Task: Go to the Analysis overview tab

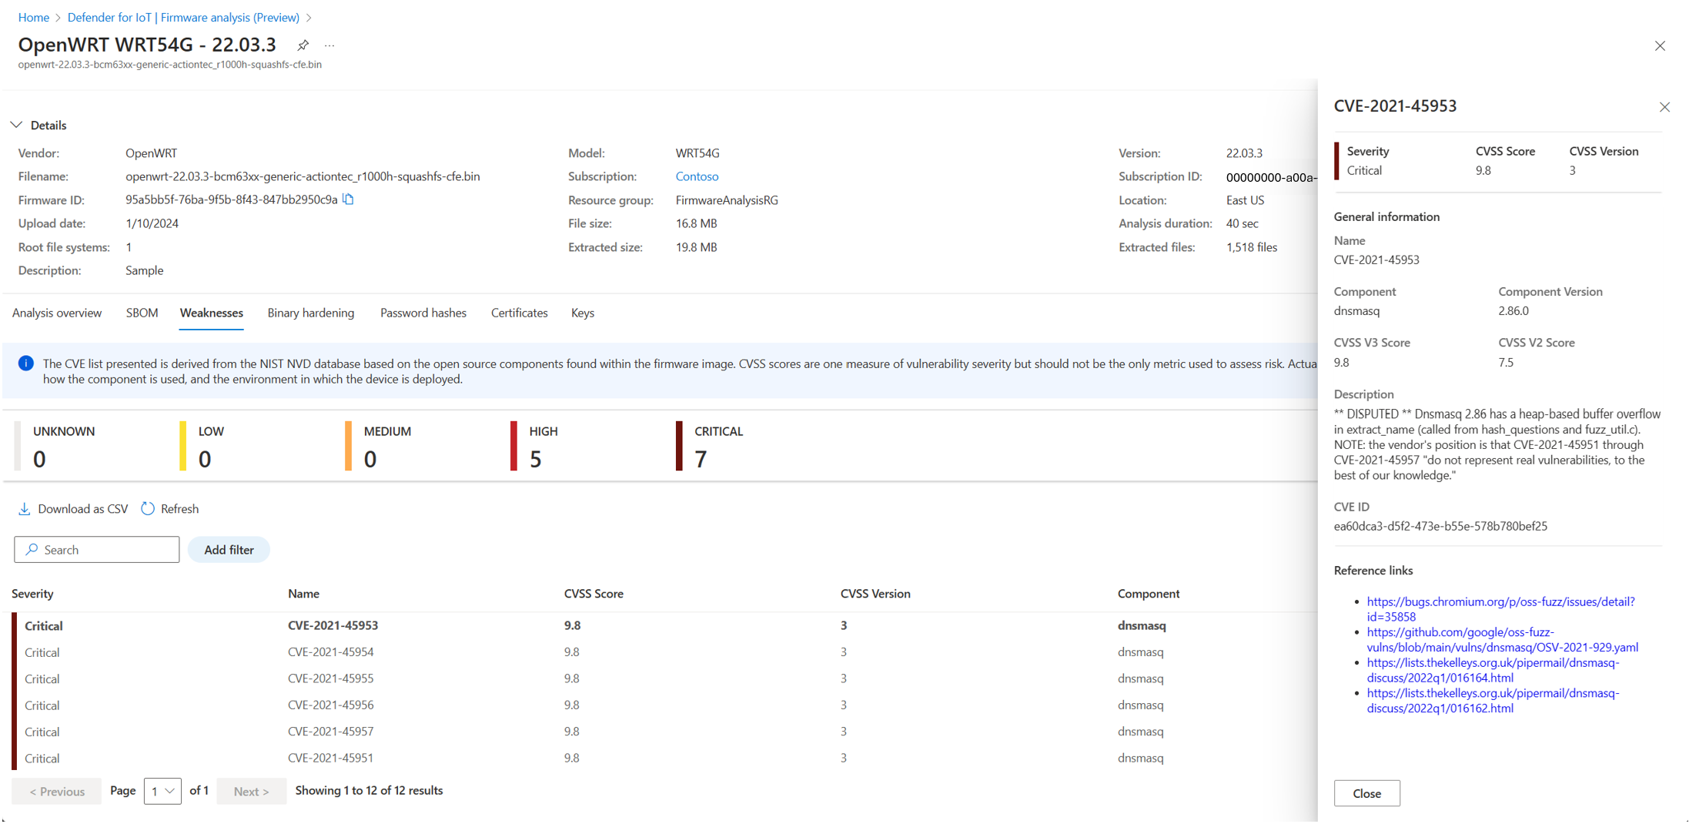Action: point(57,313)
